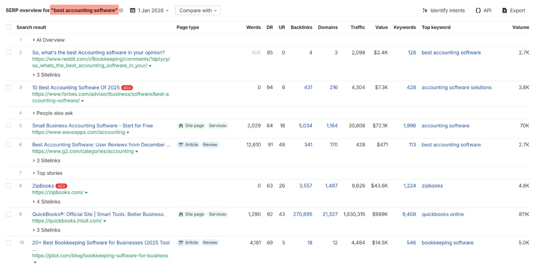
Task: Click the Export file icon
Action: pos(504,10)
